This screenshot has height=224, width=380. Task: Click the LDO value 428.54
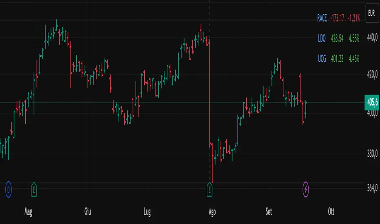click(x=337, y=38)
